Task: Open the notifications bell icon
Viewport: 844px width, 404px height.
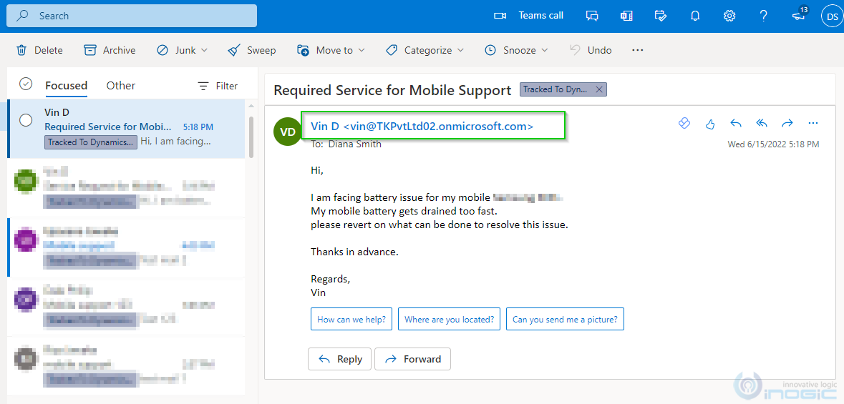Action: click(x=695, y=16)
